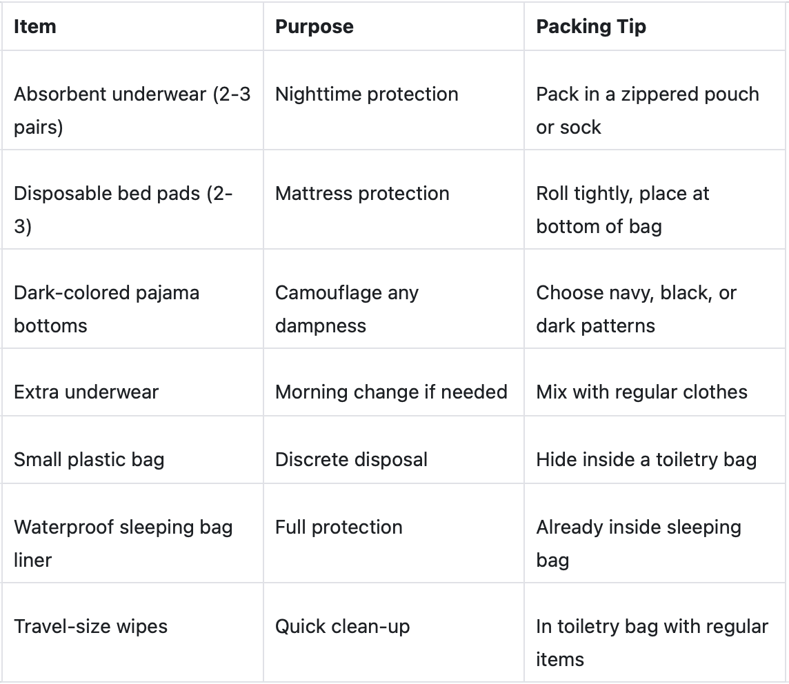Click the Discrete disposal cell
Viewport: 789px width, 684px height.
click(351, 460)
